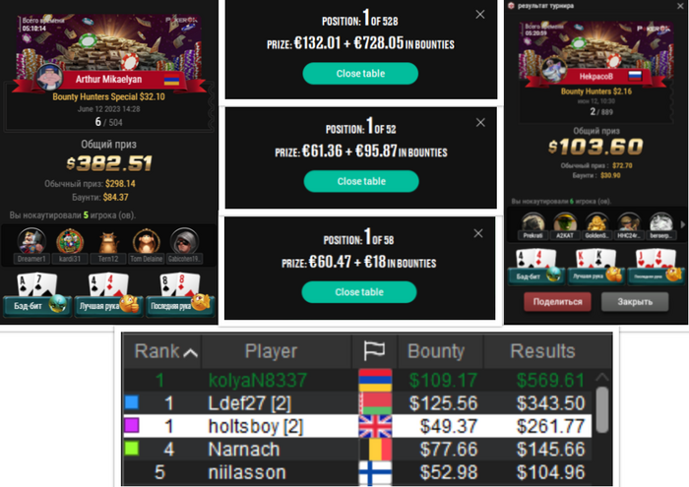
Task: Open the Последняя рука hand card
Action: point(180,294)
